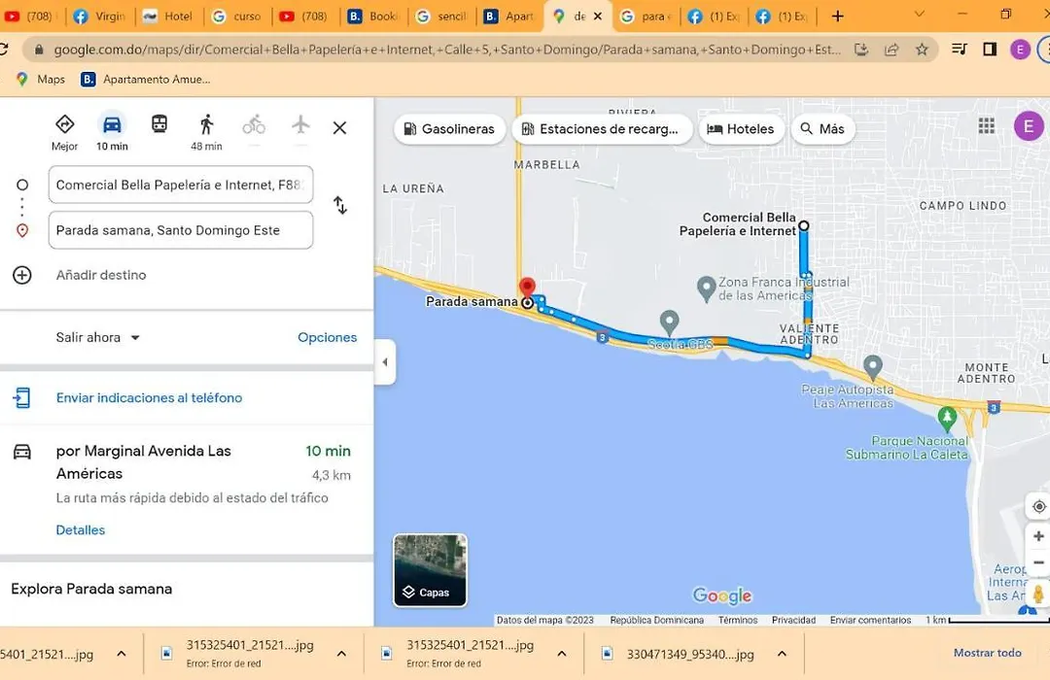
Task: Switch to the Google para tab
Action: click(646, 17)
